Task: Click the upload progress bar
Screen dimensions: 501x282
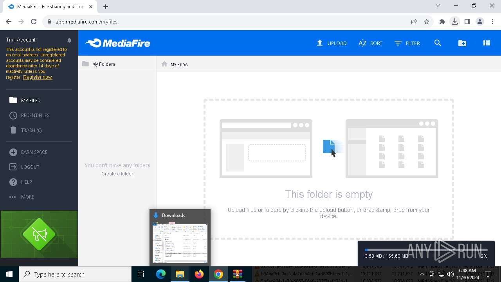Action: [x=426, y=249]
